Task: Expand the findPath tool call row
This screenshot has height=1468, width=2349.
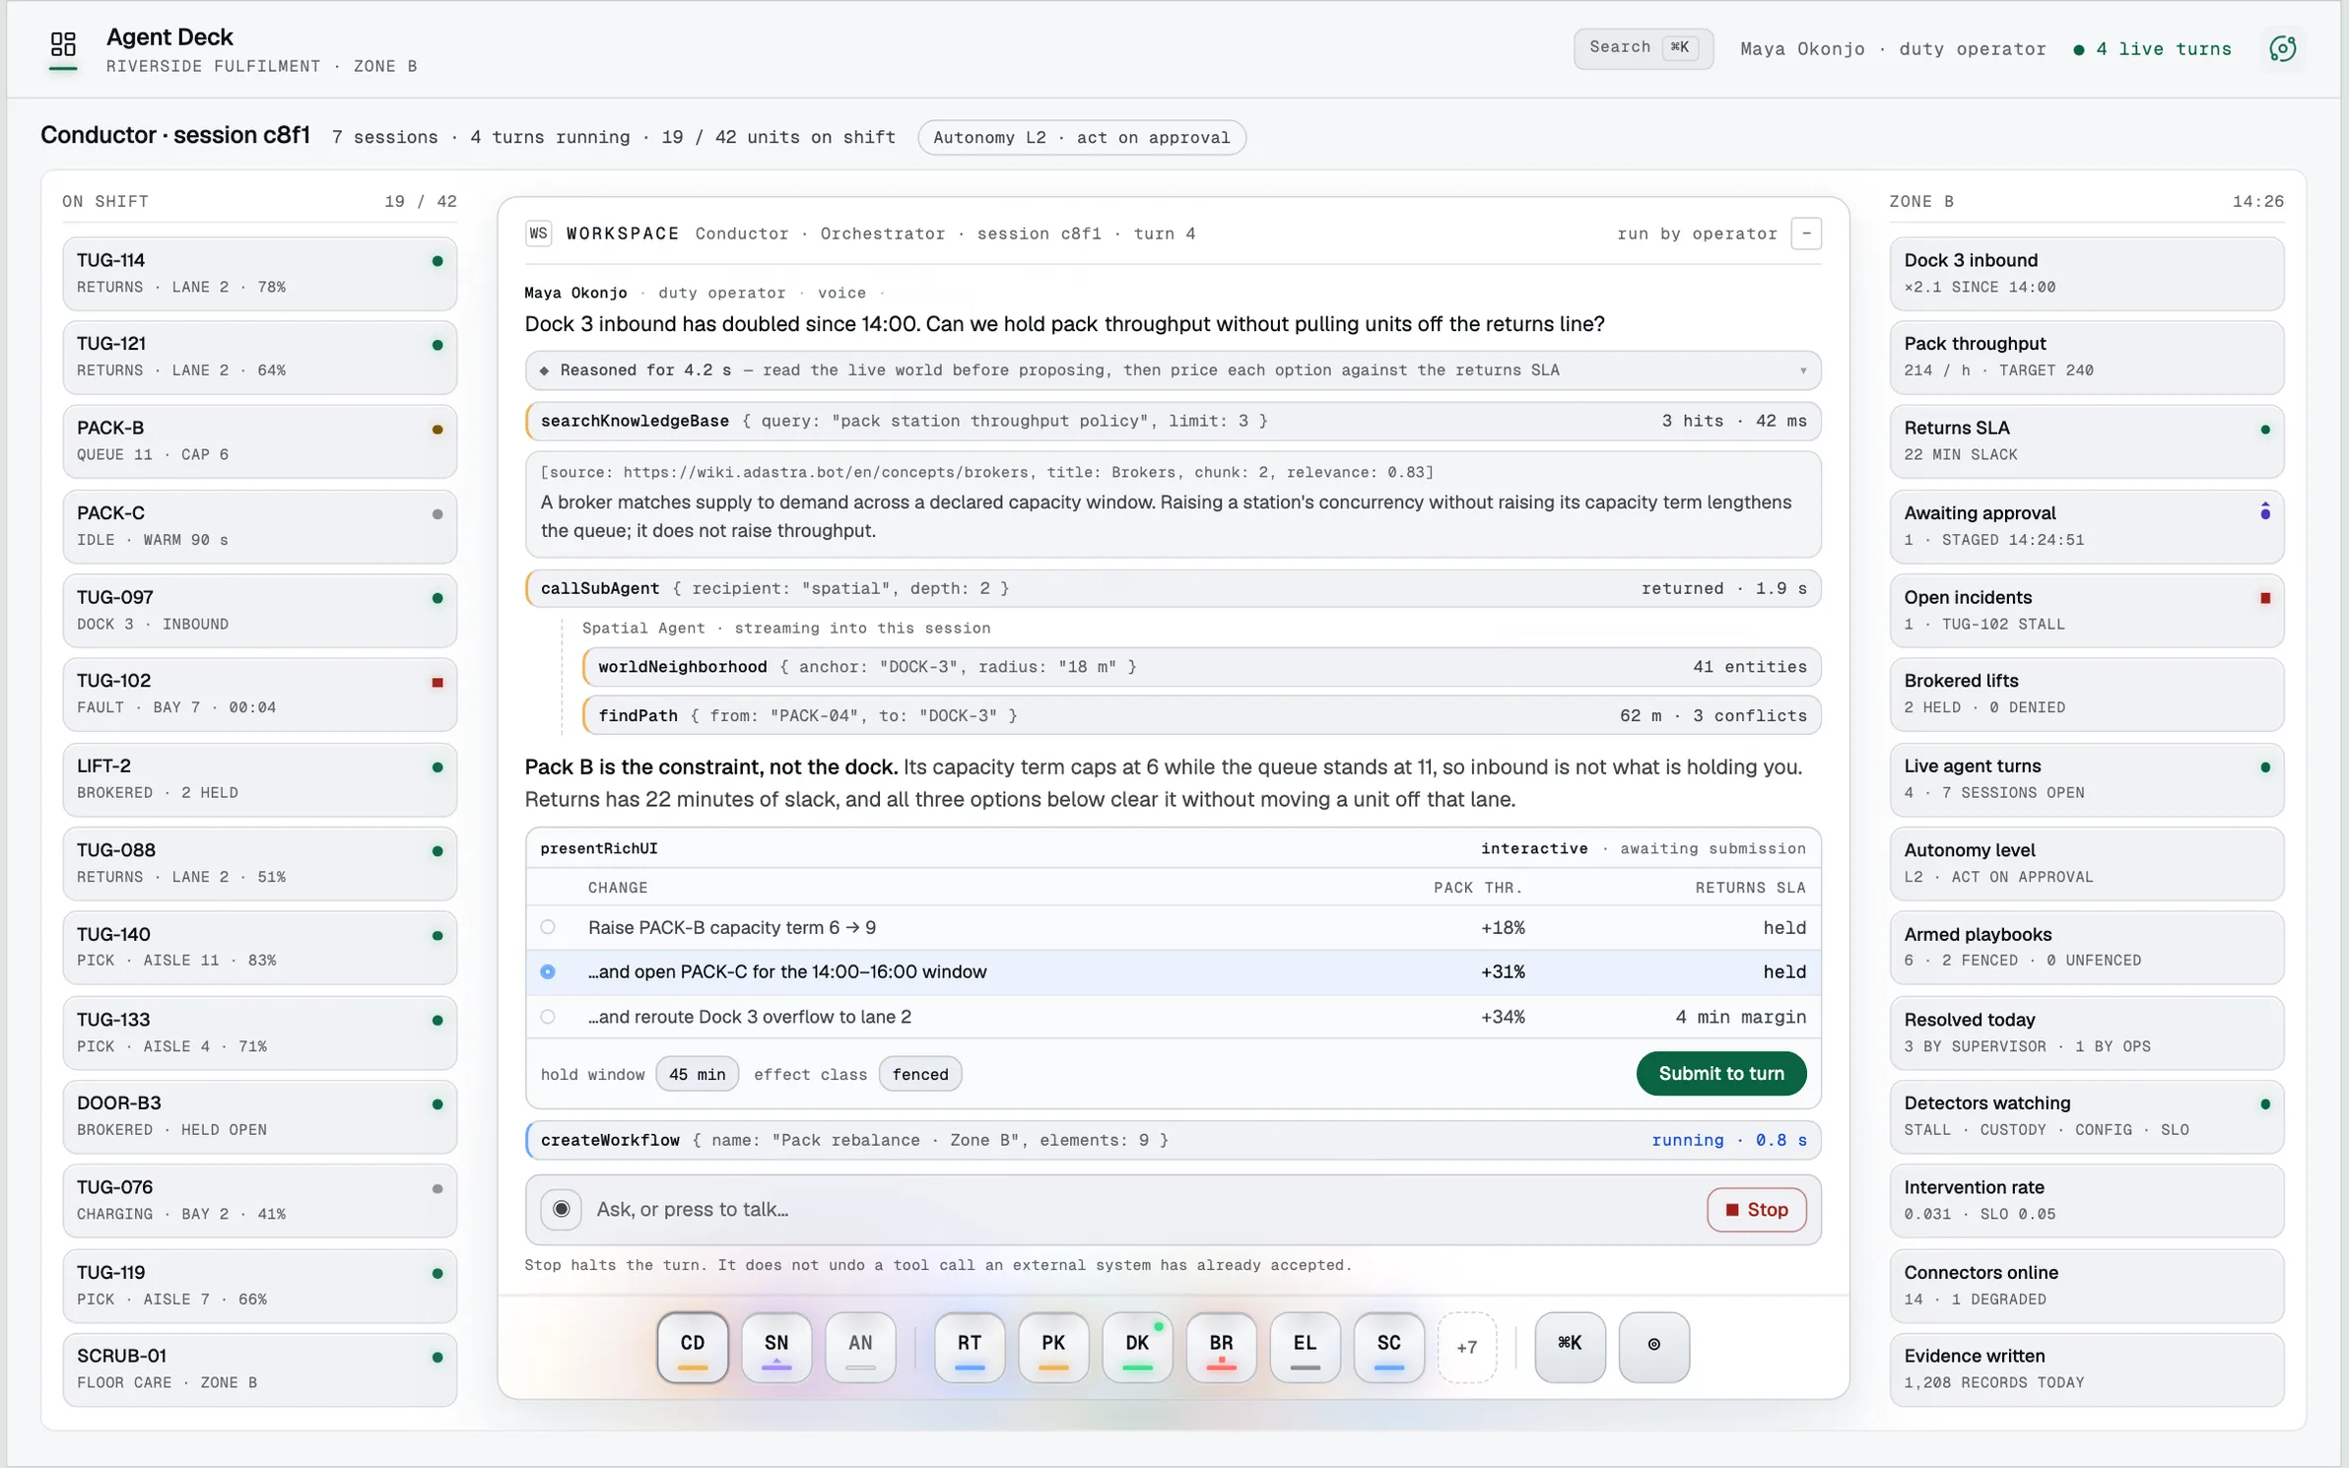Action: tap(1201, 715)
